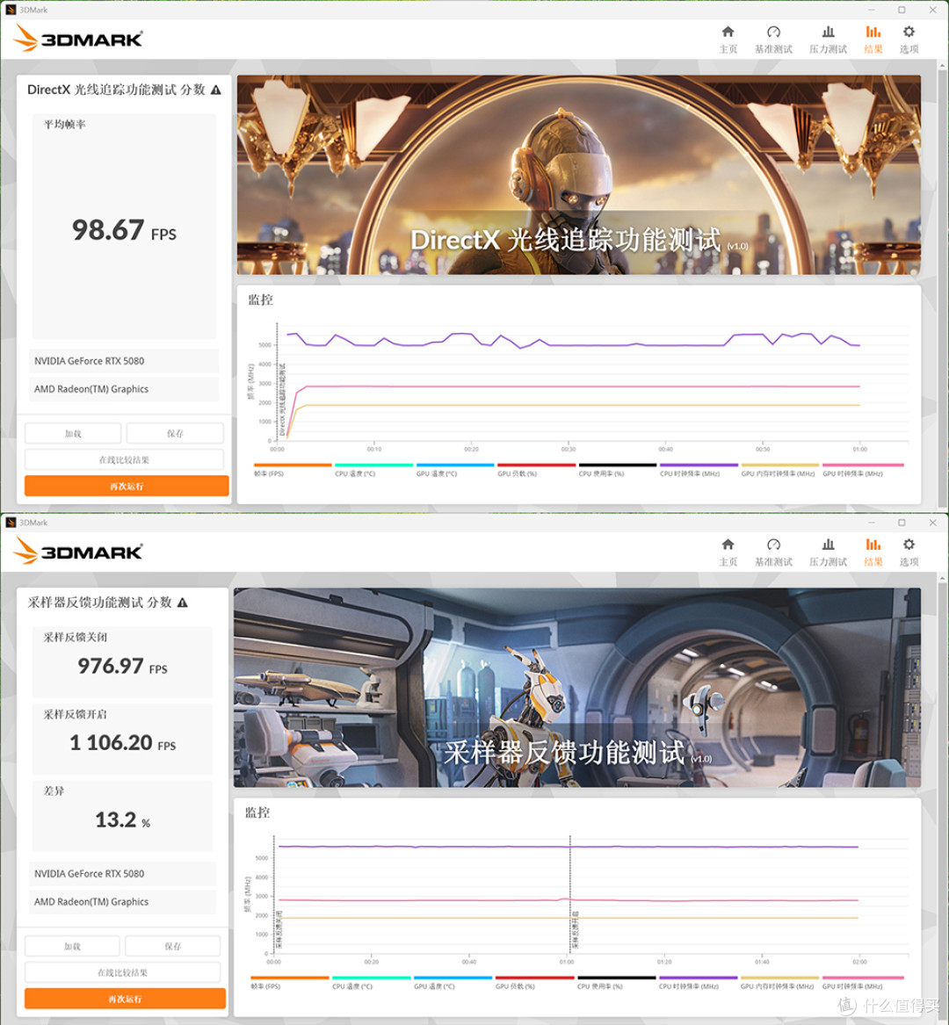Open Home (主页) in bottom 3DMark window
The image size is (949, 1025).
728,552
